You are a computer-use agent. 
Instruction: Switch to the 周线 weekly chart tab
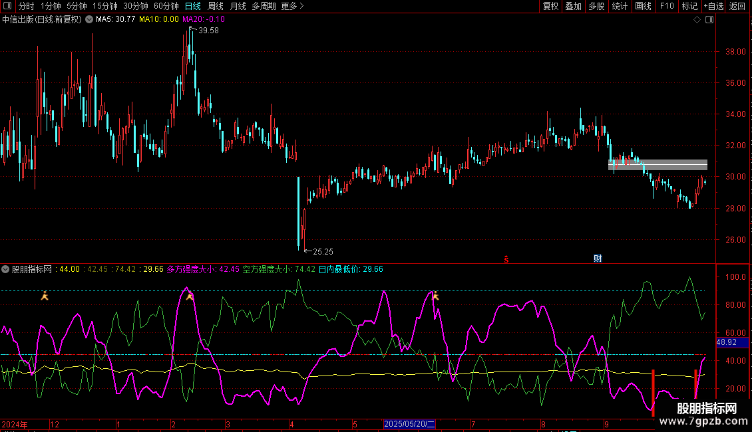216,6
